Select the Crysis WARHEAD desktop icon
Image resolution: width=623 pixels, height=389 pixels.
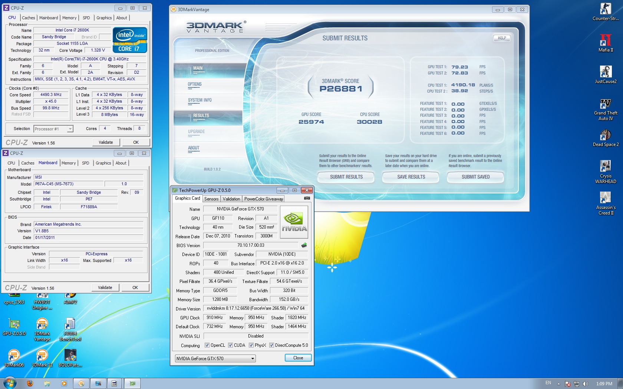(605, 172)
